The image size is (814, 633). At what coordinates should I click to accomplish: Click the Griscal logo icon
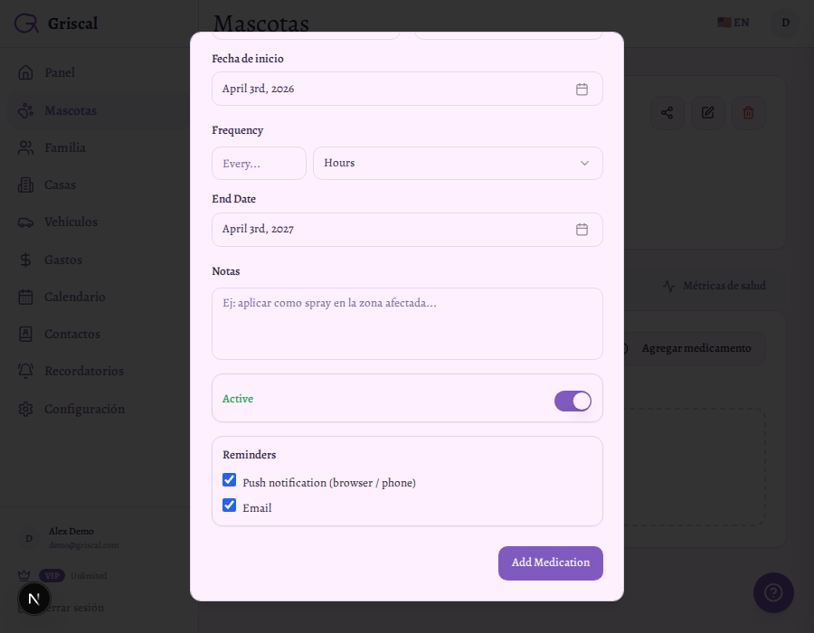tap(26, 24)
